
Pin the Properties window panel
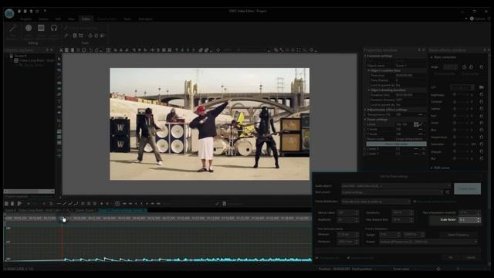coord(419,50)
